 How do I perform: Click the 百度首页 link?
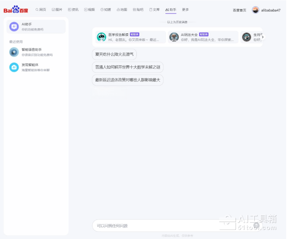tap(239, 10)
